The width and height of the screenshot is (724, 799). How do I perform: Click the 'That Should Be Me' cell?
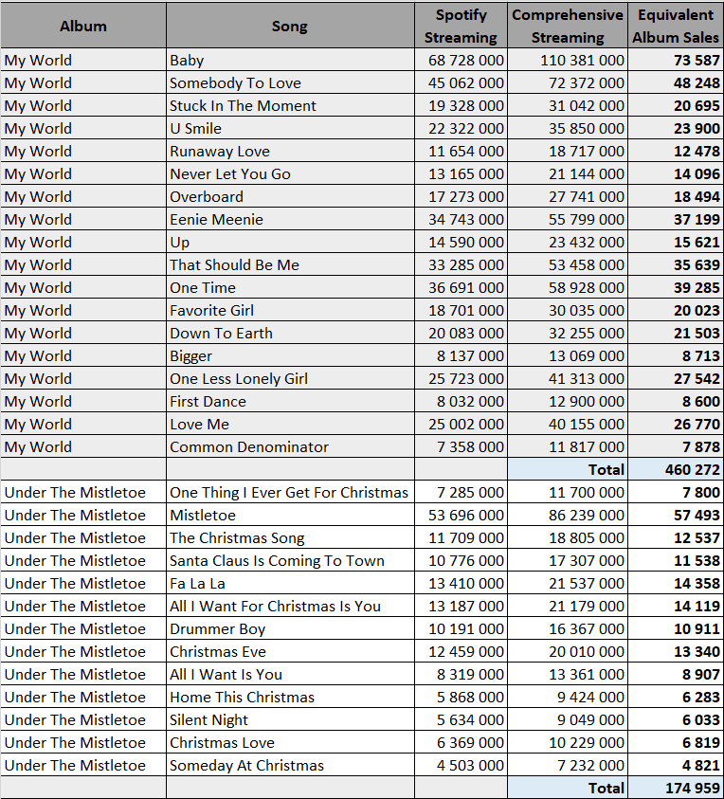point(290,265)
